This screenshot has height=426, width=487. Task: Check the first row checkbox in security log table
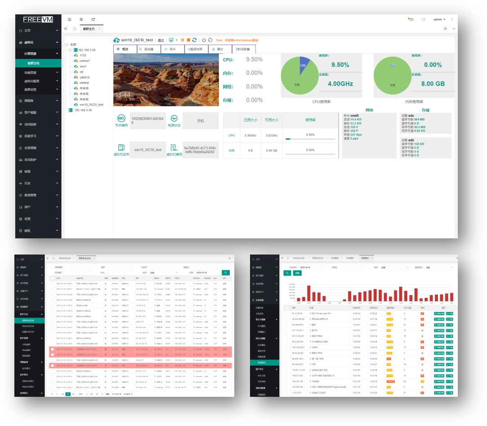52,284
